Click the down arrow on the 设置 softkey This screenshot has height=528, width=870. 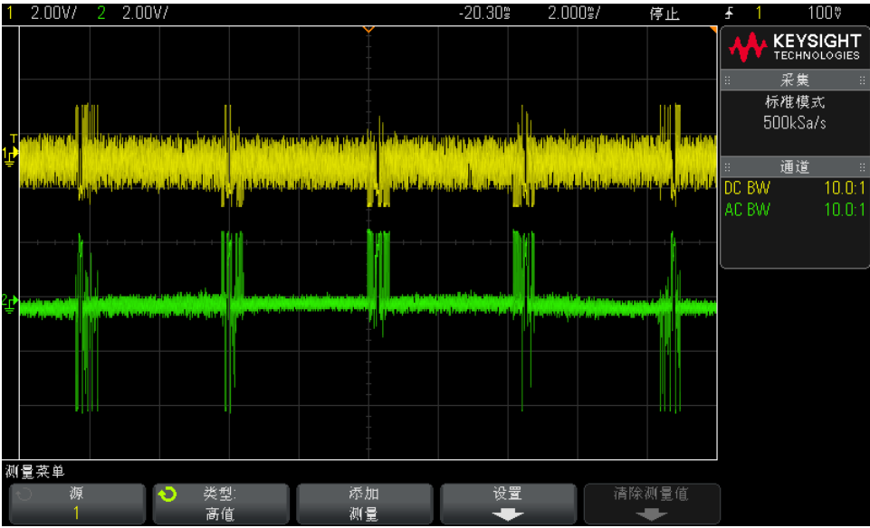pyautogui.click(x=508, y=514)
